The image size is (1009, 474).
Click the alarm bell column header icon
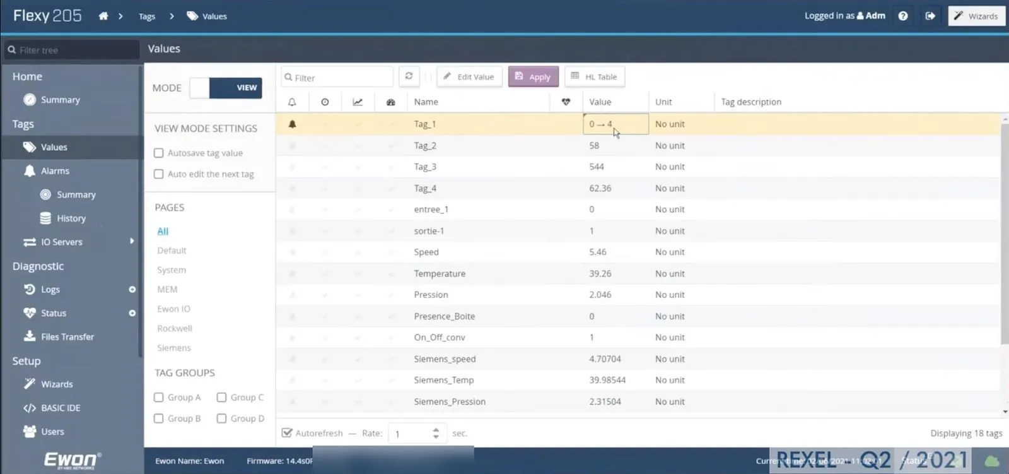(x=292, y=102)
